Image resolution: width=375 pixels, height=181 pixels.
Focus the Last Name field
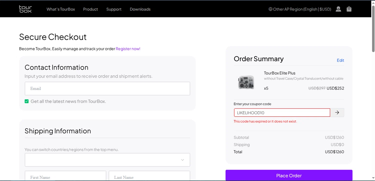click(x=149, y=176)
